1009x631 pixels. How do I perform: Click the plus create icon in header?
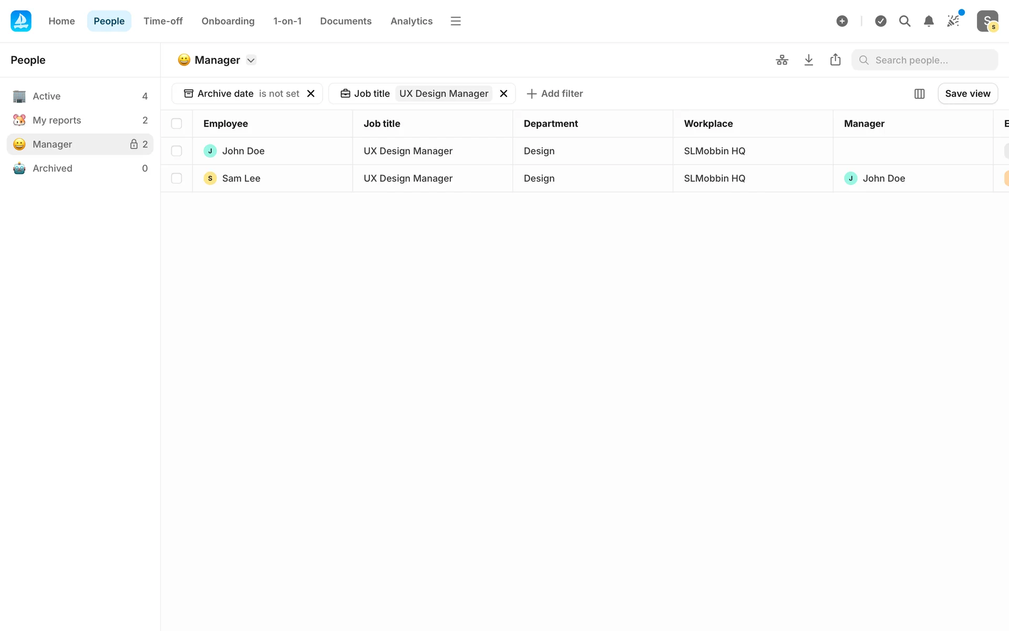(x=842, y=21)
